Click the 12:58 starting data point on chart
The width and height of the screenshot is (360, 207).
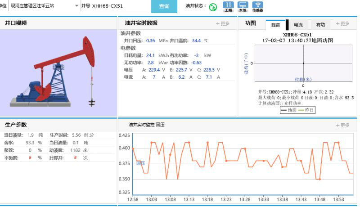[x=133, y=148]
